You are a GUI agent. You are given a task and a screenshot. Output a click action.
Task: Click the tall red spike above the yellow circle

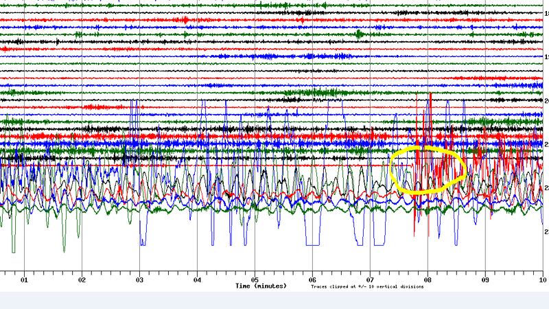[430, 103]
